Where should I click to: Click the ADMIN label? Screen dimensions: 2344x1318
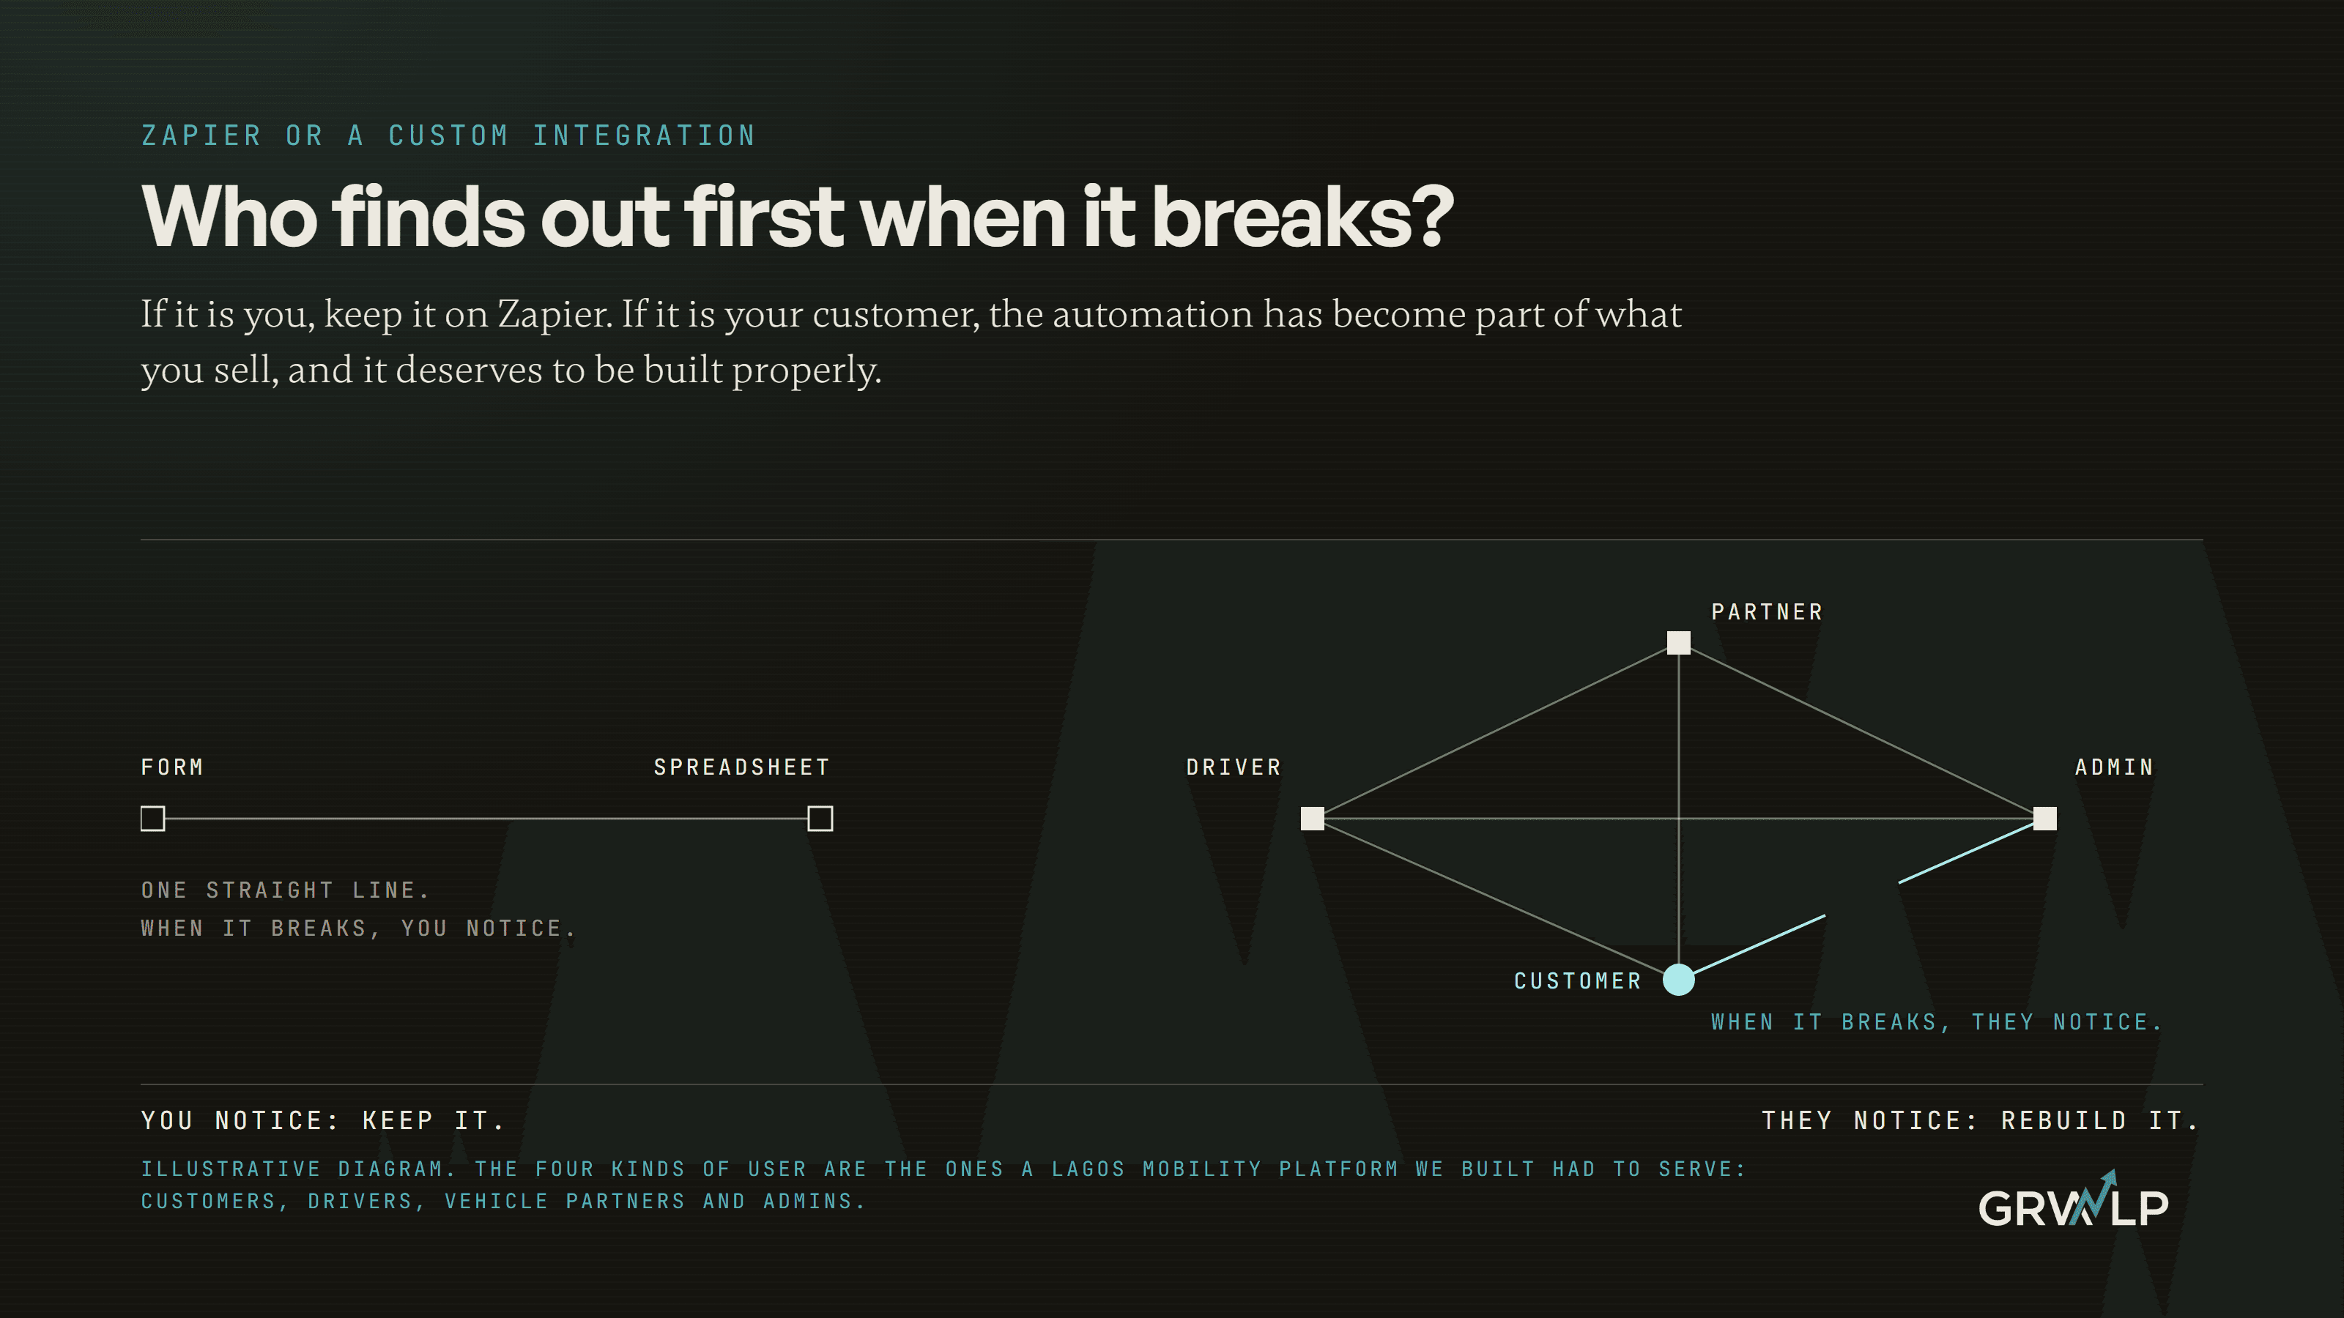pyautogui.click(x=2114, y=767)
